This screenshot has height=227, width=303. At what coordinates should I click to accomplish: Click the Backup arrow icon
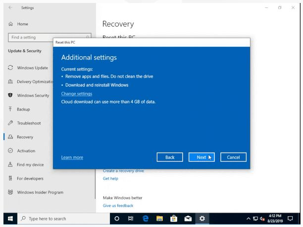pyautogui.click(x=10, y=109)
